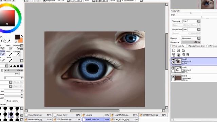Image resolution: width=217 pixels, height=122 pixels.
Task: Select the eyedropper tool
Action: [9, 41]
